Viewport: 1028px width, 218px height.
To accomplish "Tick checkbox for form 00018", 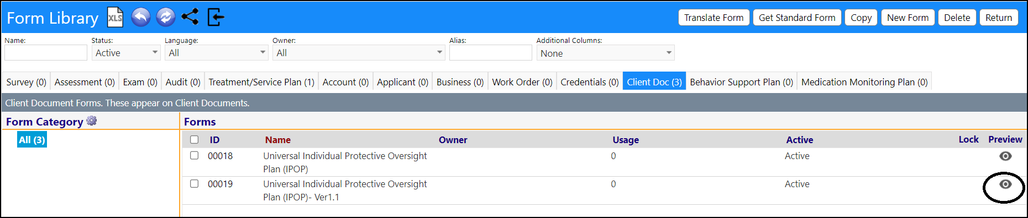I will 194,155.
